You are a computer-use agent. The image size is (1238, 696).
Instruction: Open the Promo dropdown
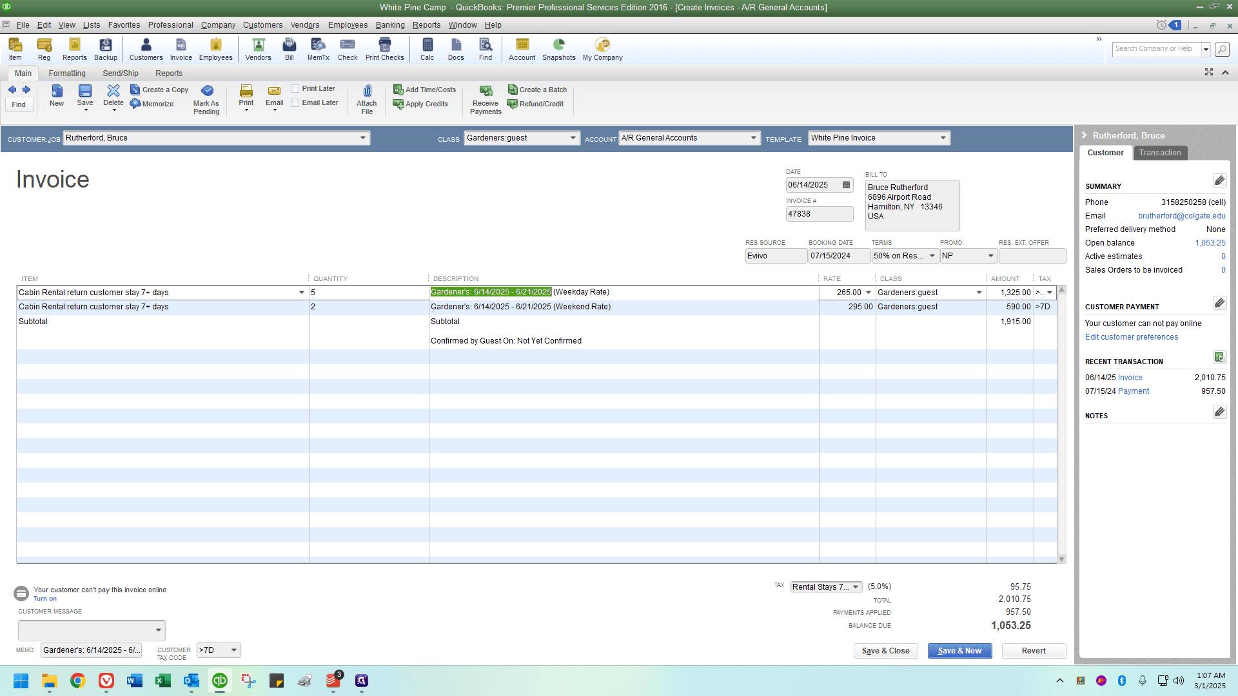[x=991, y=256]
